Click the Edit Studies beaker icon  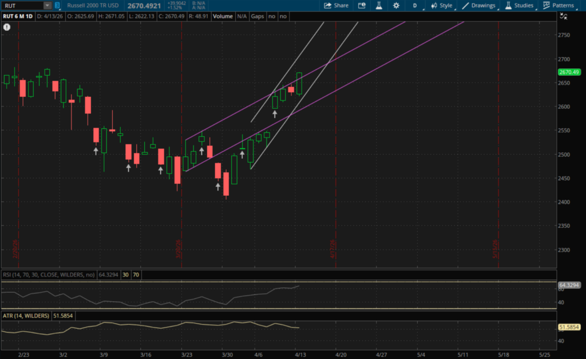(x=378, y=6)
